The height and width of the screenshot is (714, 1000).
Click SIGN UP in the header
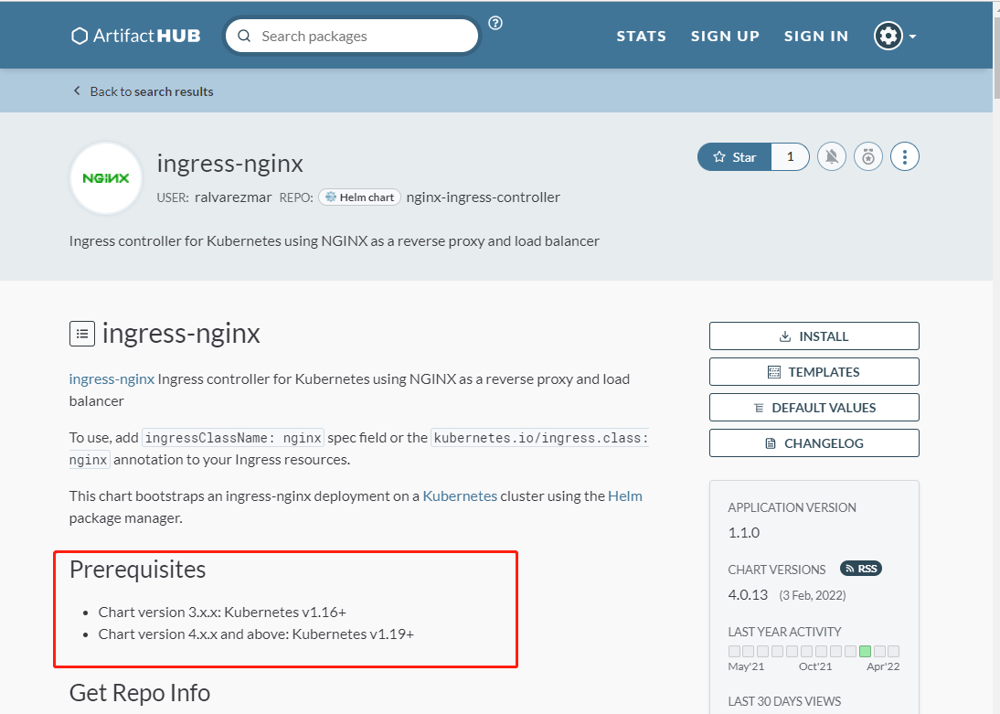[x=725, y=37]
